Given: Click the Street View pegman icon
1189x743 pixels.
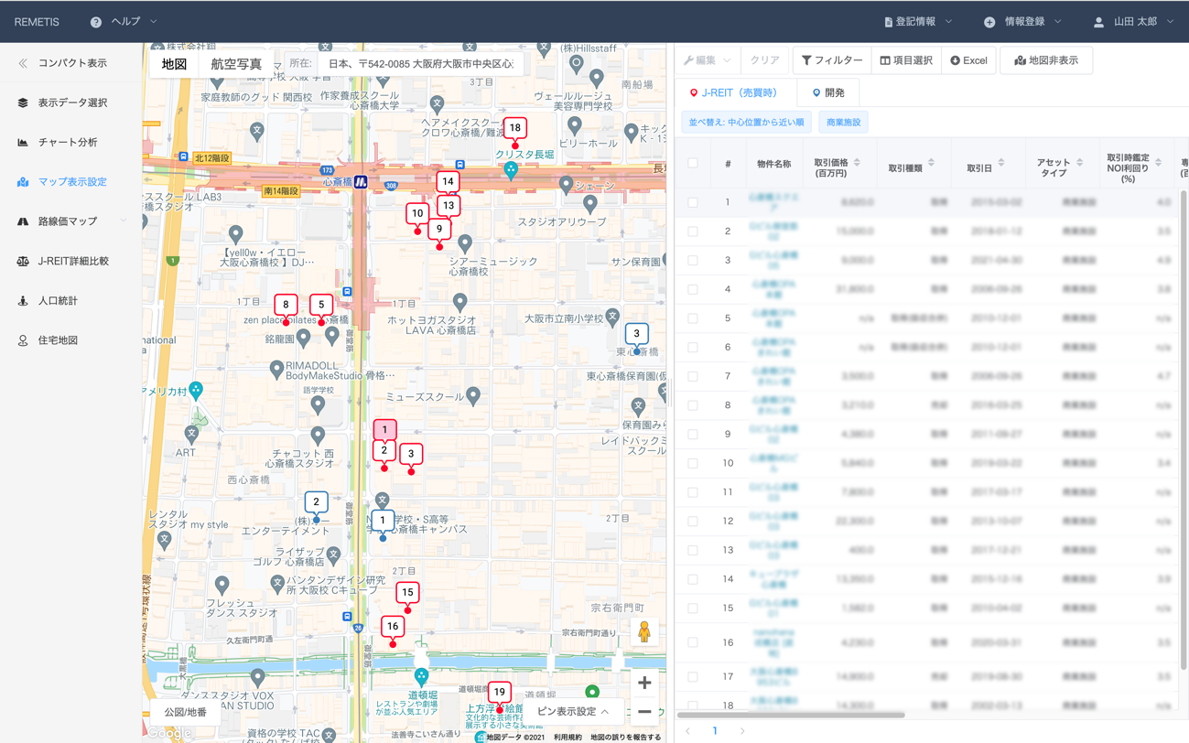Looking at the screenshot, I should click(x=644, y=631).
